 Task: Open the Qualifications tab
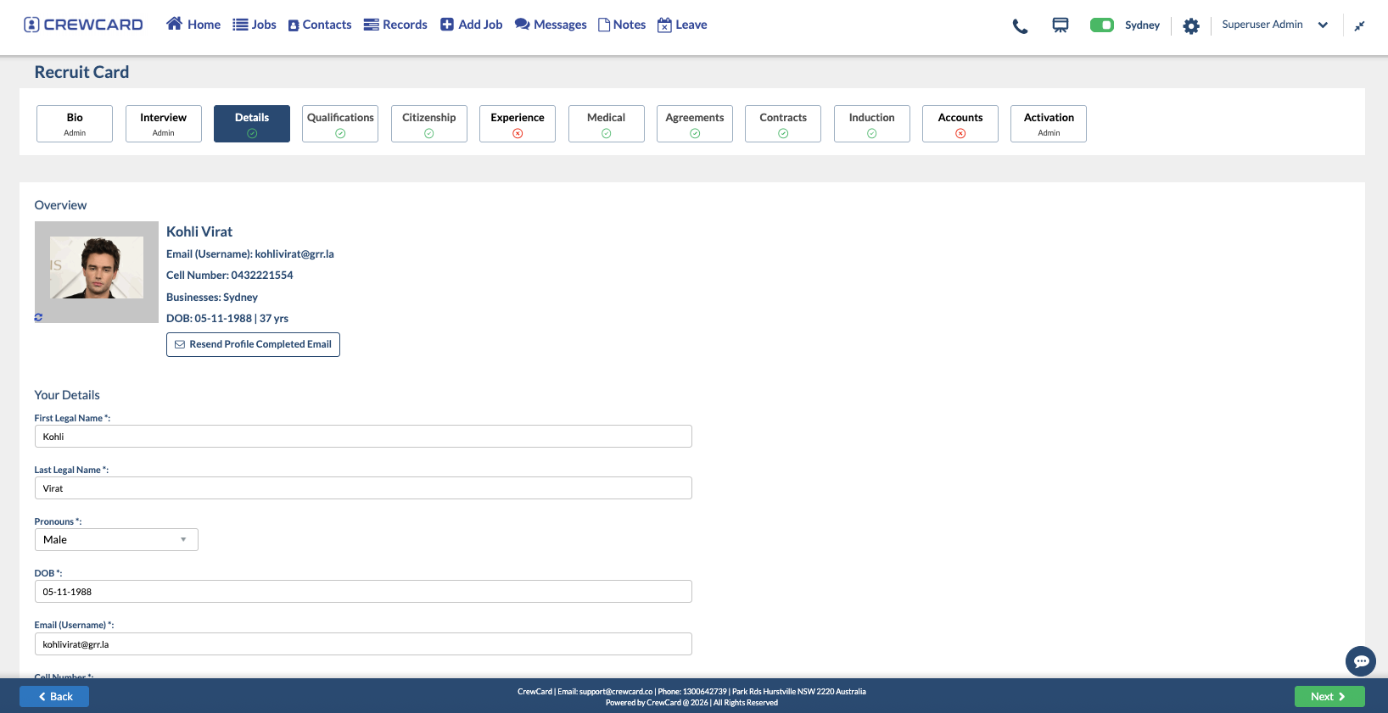tap(340, 124)
